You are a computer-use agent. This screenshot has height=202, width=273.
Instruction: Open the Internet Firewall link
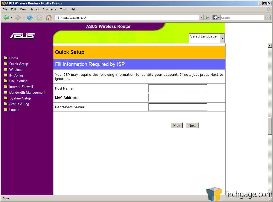pos(21,87)
